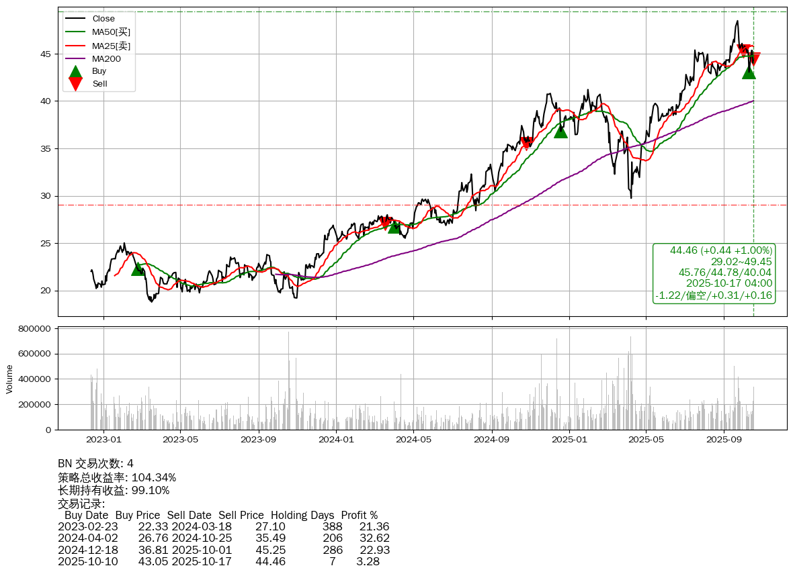Click the Buy Date column header
The width and height of the screenshot is (793, 574).
(87, 516)
